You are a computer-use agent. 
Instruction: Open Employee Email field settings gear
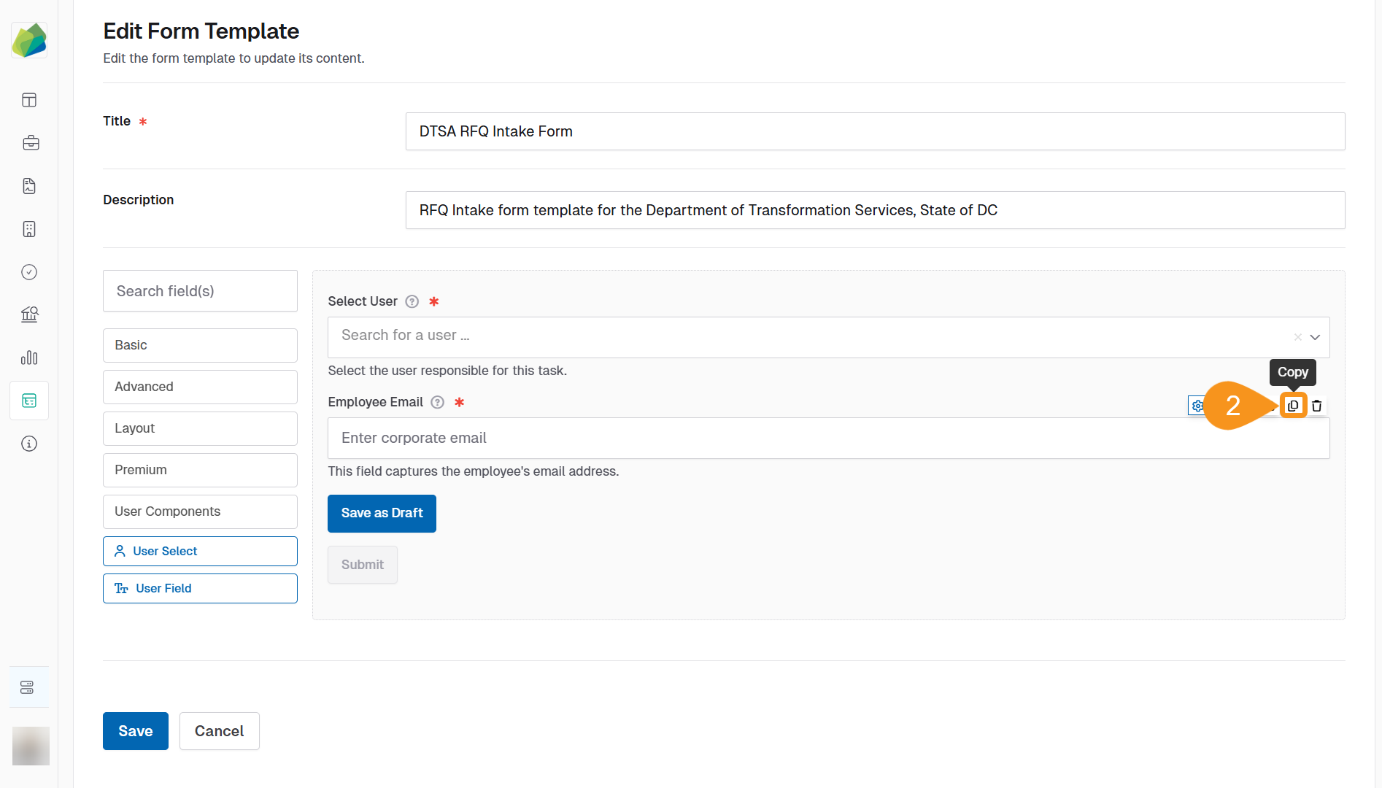click(x=1197, y=406)
